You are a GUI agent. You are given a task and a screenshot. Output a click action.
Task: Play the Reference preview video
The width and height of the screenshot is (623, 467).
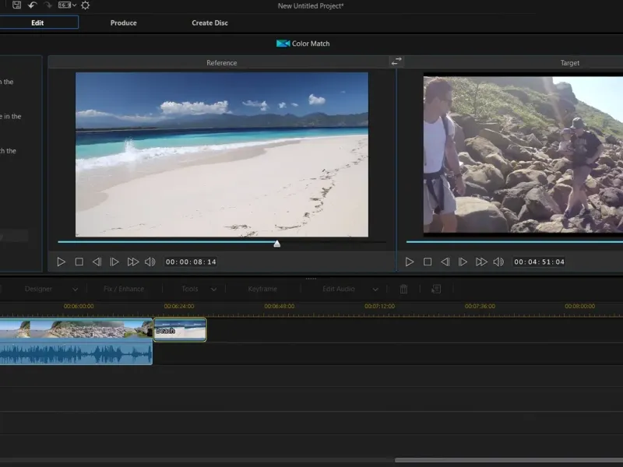pyautogui.click(x=62, y=262)
